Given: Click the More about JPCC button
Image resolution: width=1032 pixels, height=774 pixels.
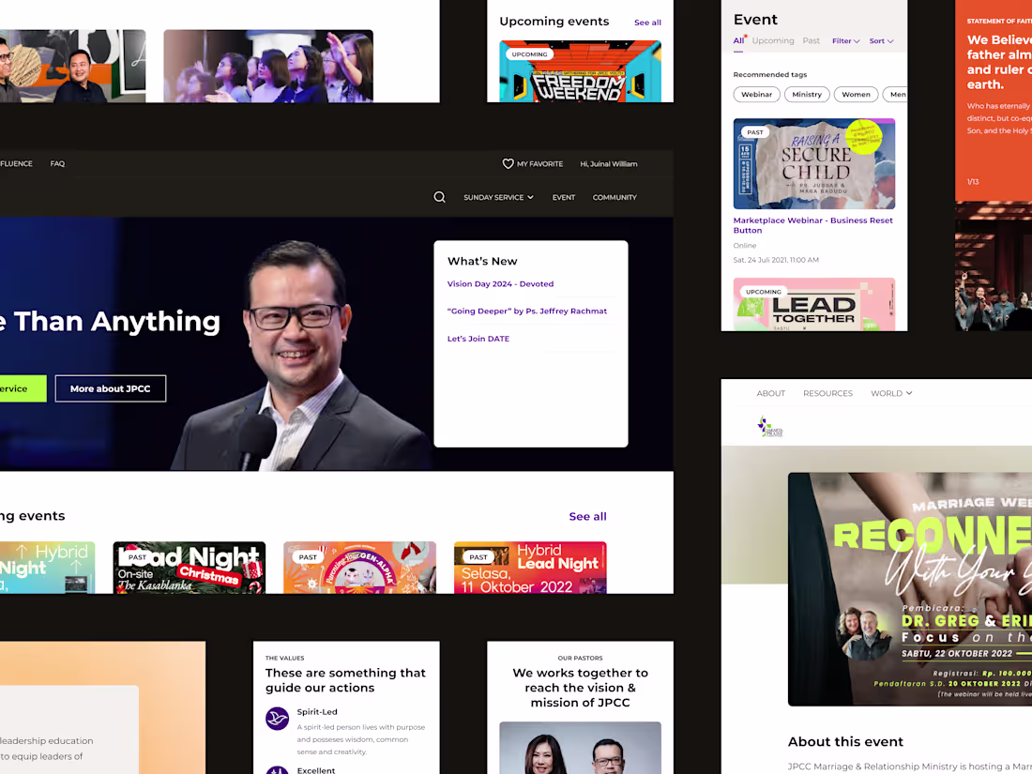Looking at the screenshot, I should pyautogui.click(x=110, y=387).
